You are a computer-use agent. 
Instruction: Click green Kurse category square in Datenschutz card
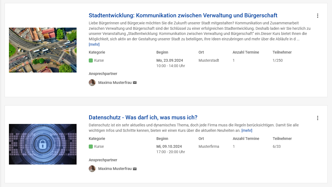pos(91,146)
